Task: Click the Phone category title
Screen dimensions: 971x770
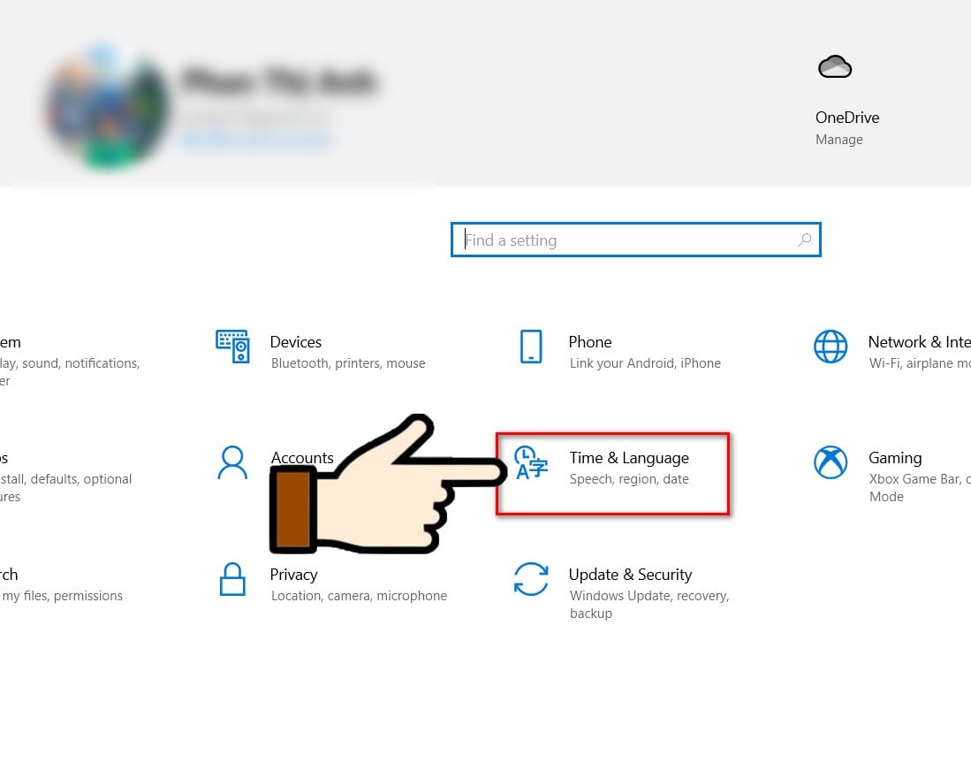Action: coord(589,342)
